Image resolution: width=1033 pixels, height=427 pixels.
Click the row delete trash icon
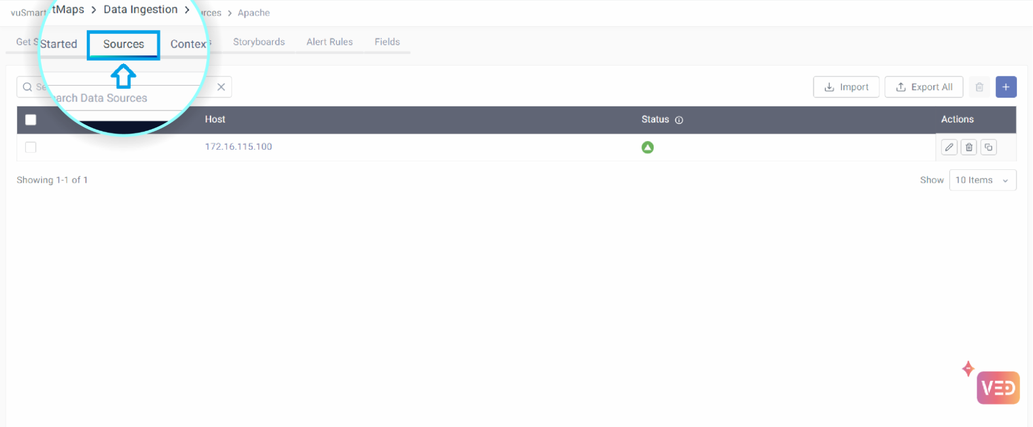(968, 147)
